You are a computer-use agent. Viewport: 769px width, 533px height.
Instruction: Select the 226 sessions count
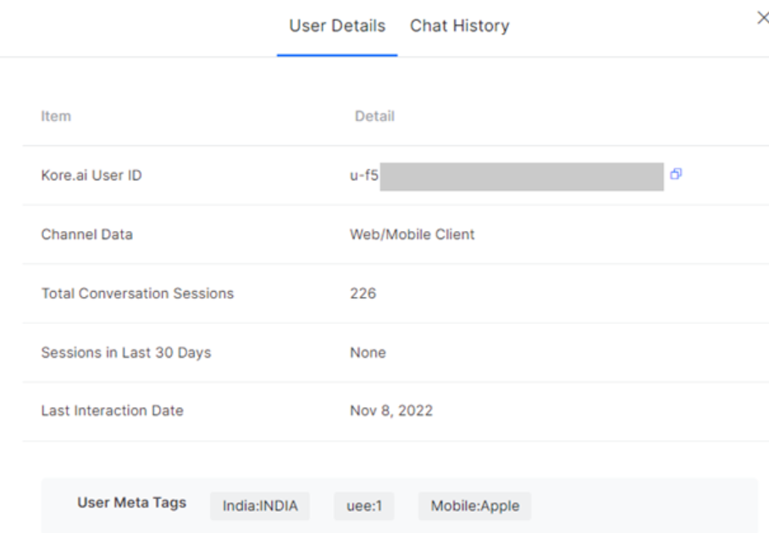pyautogui.click(x=363, y=294)
